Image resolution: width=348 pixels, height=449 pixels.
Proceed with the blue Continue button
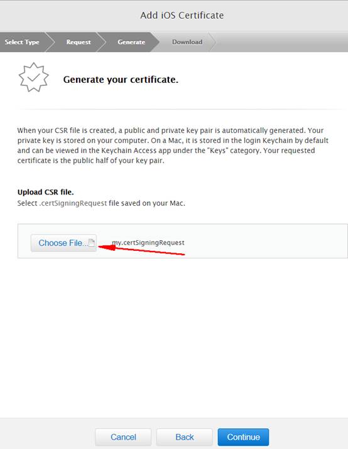(x=243, y=437)
